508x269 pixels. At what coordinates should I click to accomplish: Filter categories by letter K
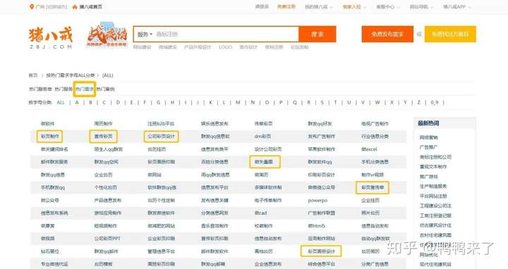[210, 103]
